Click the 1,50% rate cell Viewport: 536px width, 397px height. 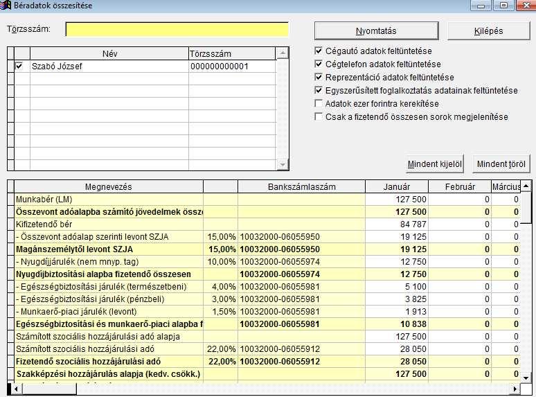click(x=221, y=312)
